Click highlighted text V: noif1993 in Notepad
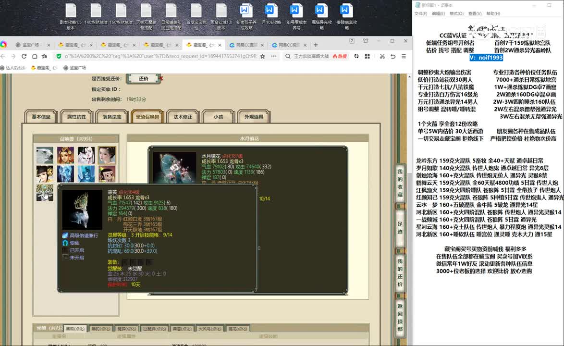 pos(486,58)
